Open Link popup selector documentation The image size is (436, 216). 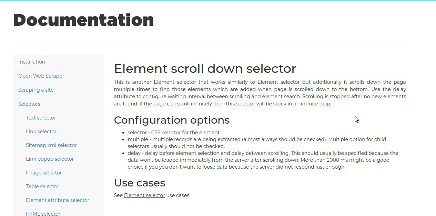point(50,159)
